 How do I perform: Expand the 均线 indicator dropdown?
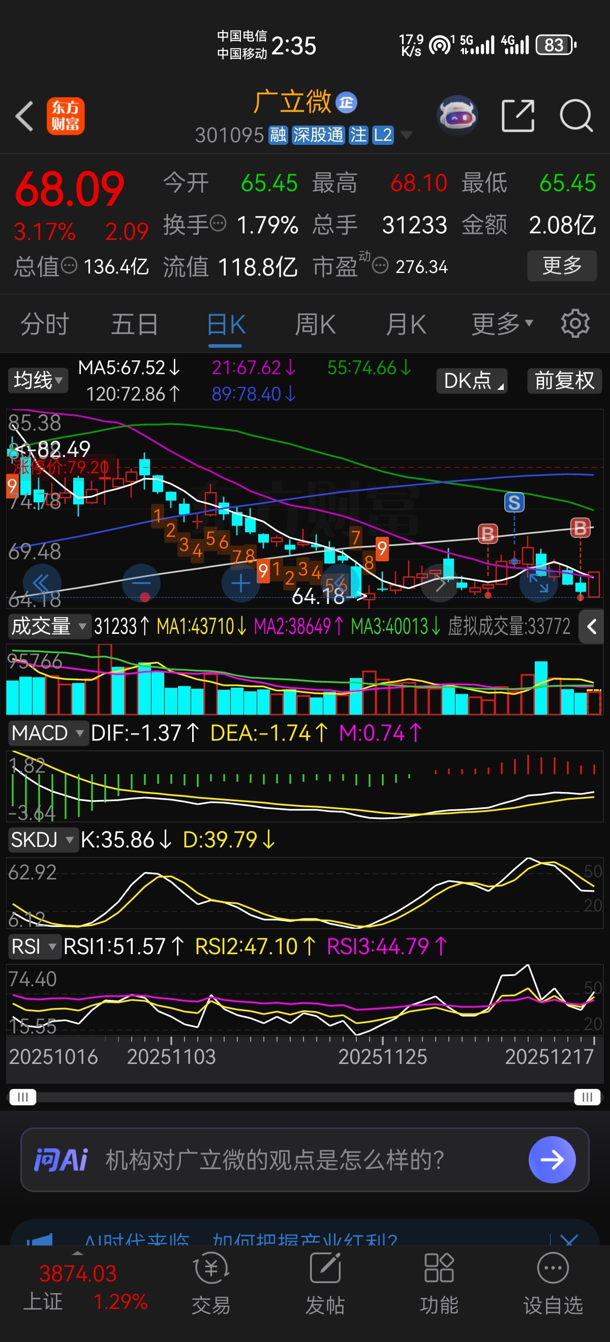pos(38,381)
